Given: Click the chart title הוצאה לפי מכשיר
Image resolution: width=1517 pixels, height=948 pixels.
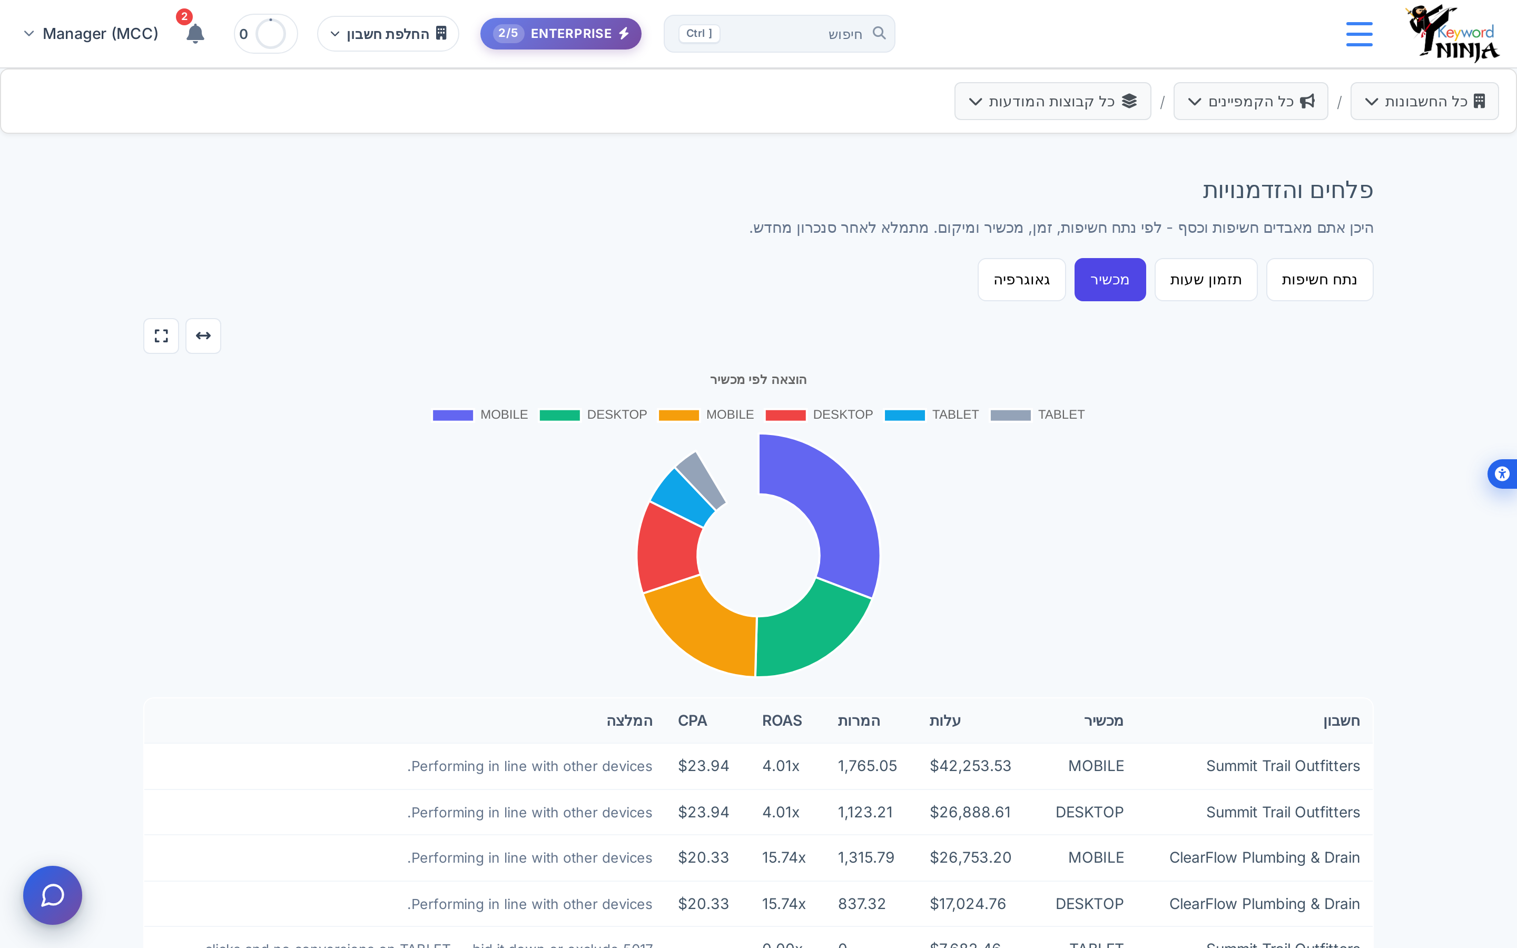Looking at the screenshot, I should click(758, 380).
